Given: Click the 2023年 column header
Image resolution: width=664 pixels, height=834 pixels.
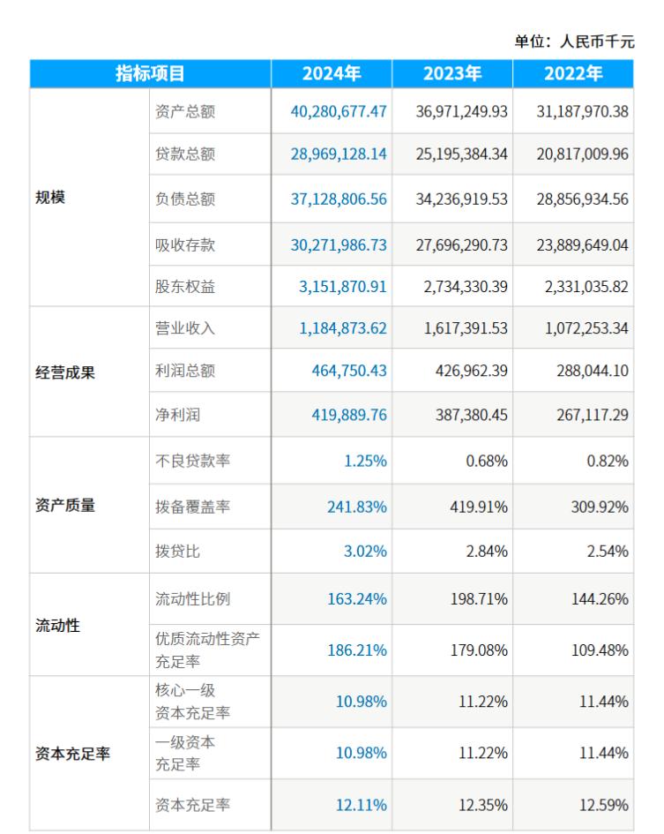Looking at the screenshot, I should click(452, 74).
